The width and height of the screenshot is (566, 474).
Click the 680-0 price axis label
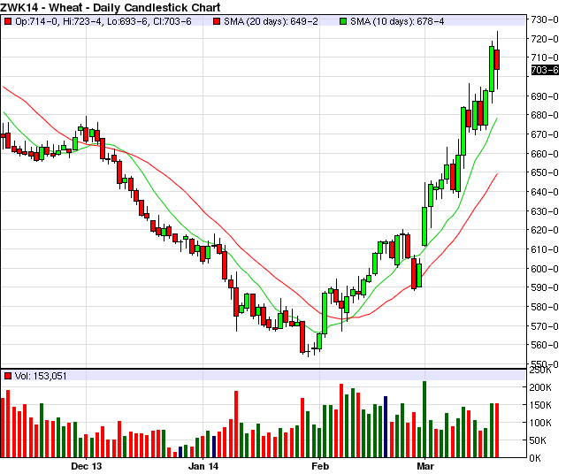(x=545, y=115)
